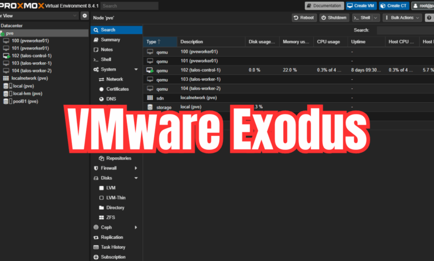Click the help icon beside Bulk Actions

pyautogui.click(x=429, y=18)
